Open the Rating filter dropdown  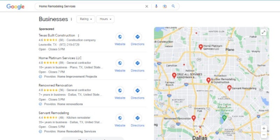tap(86, 19)
